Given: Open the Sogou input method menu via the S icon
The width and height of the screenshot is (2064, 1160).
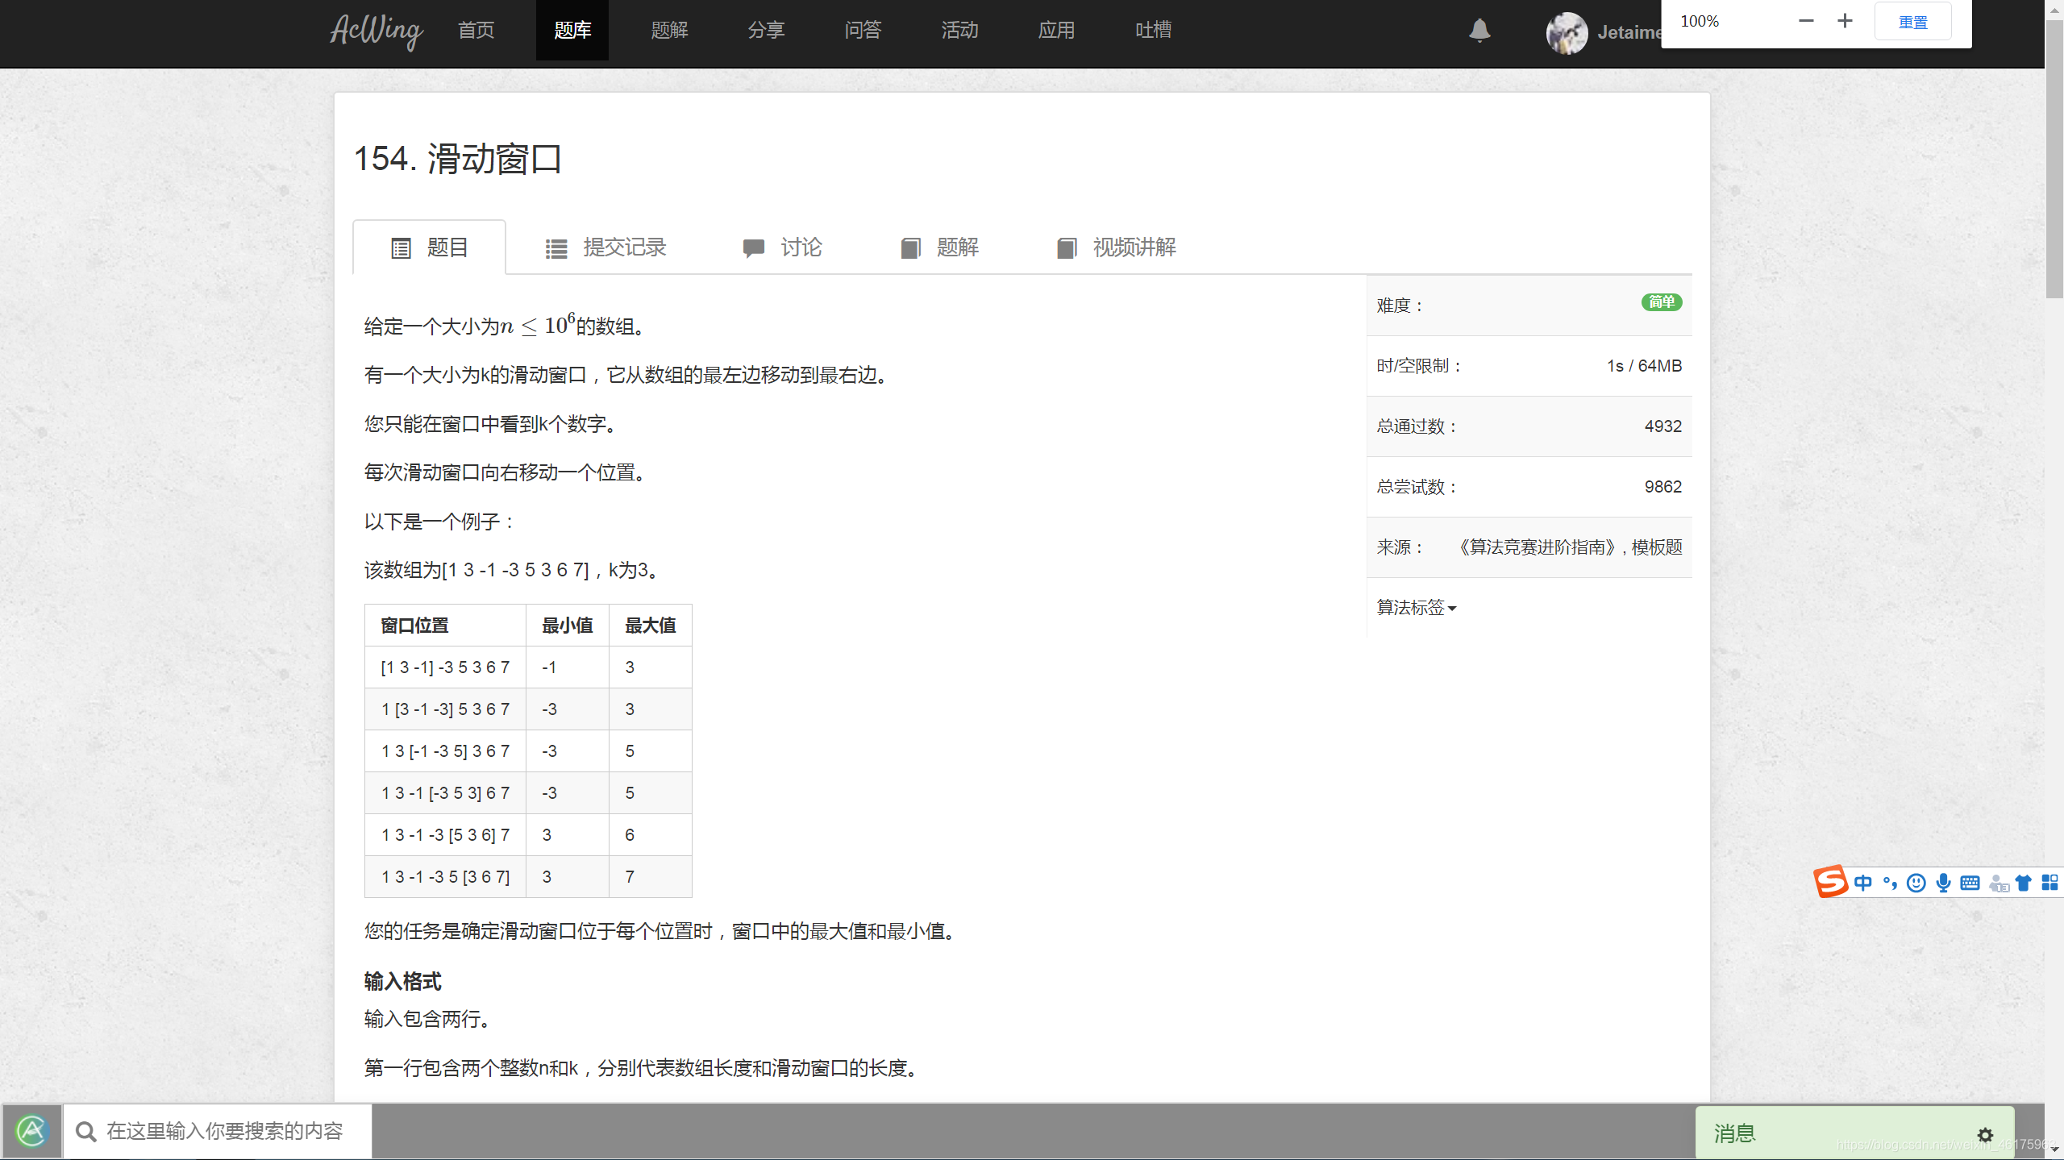Looking at the screenshot, I should click(x=1831, y=883).
